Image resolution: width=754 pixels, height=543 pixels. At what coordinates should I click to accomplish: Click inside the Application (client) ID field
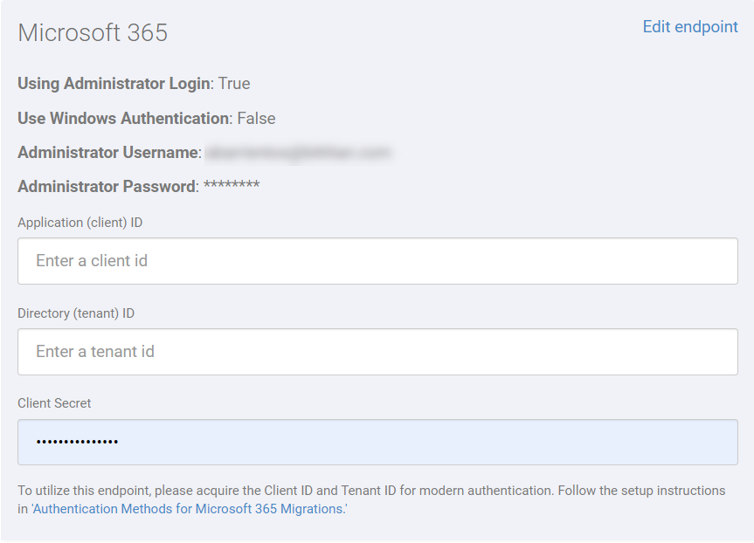point(376,260)
